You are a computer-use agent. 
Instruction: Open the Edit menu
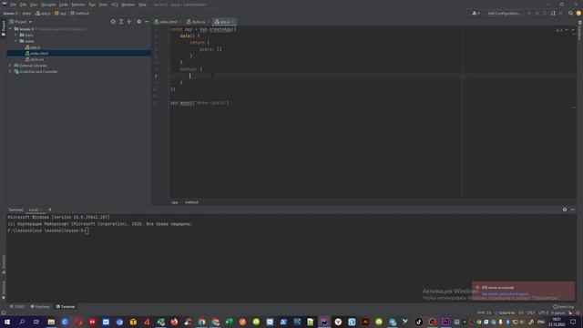[23, 5]
